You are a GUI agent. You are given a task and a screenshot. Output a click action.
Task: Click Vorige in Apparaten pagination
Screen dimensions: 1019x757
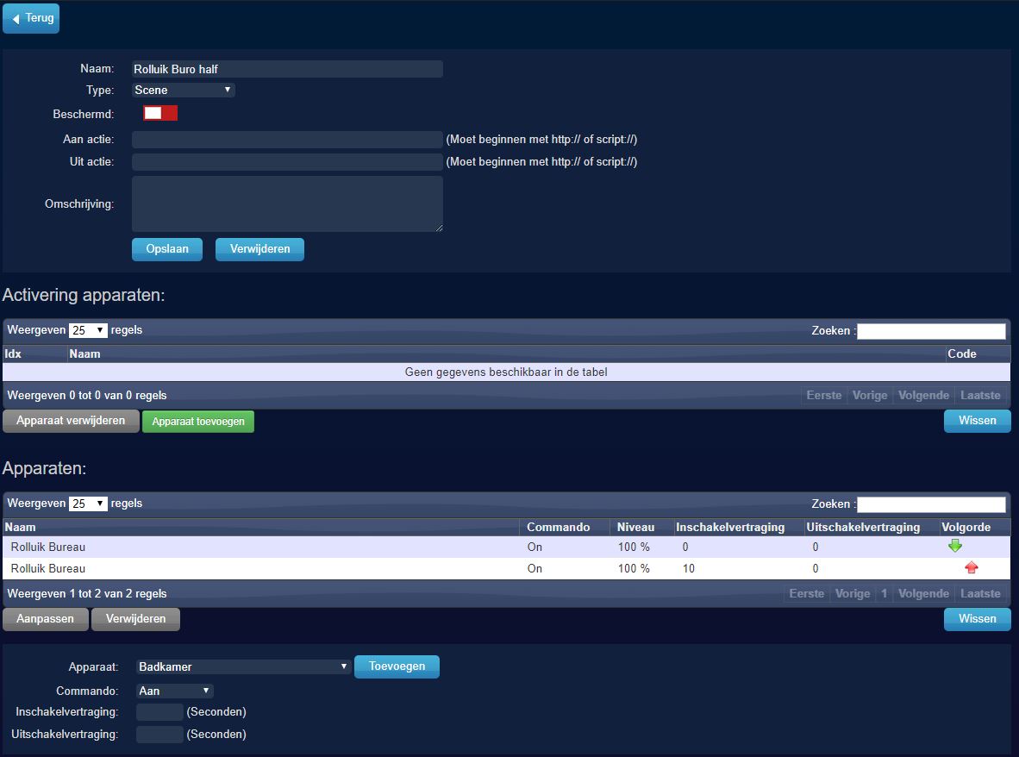[x=852, y=593]
